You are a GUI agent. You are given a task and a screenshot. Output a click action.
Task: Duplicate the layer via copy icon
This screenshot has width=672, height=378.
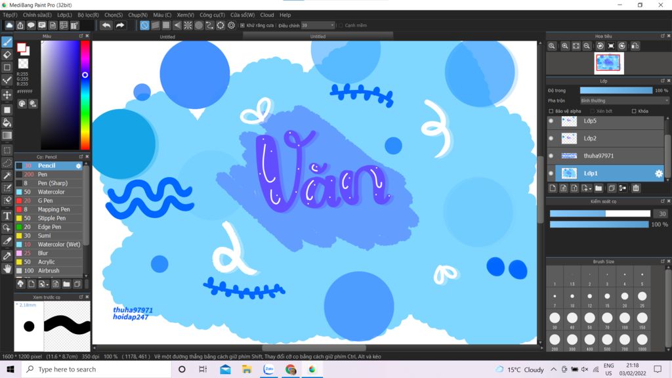pyautogui.click(x=612, y=188)
